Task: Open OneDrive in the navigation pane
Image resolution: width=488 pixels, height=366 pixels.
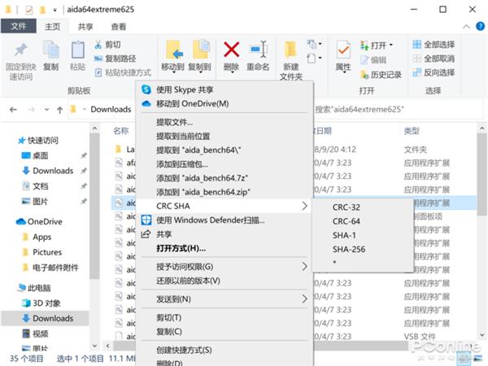Action: coord(39,221)
